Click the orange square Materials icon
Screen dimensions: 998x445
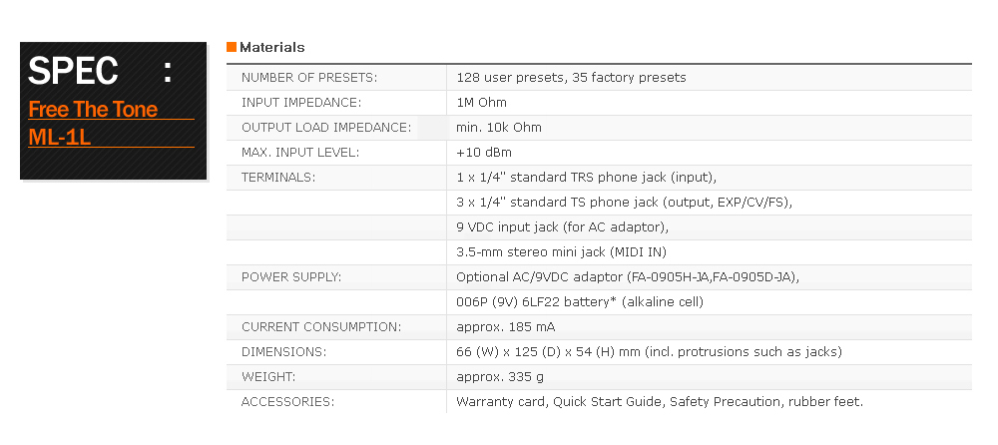coord(232,47)
